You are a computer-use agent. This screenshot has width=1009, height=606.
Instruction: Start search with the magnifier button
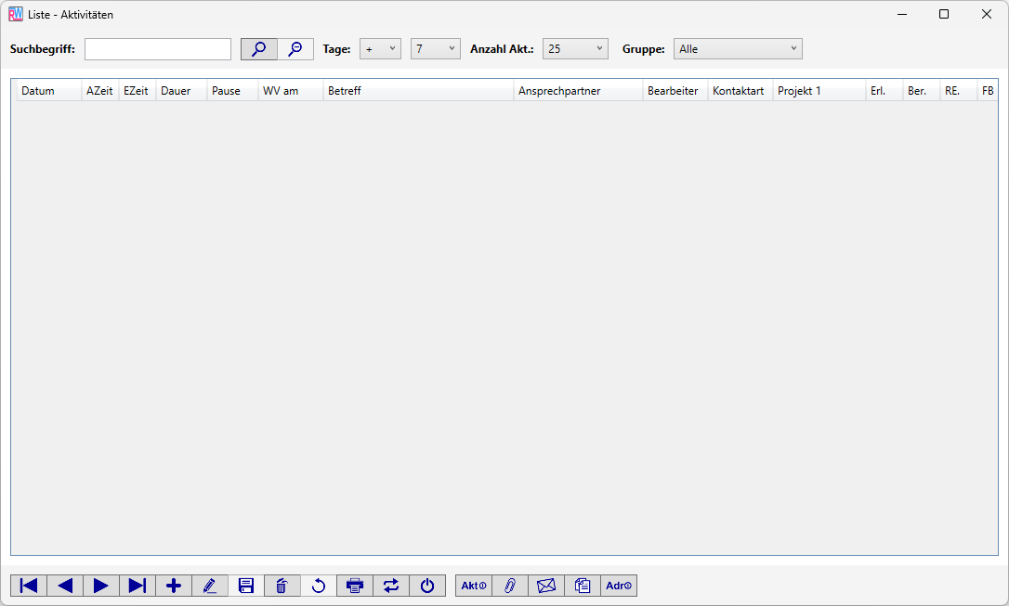coord(258,49)
